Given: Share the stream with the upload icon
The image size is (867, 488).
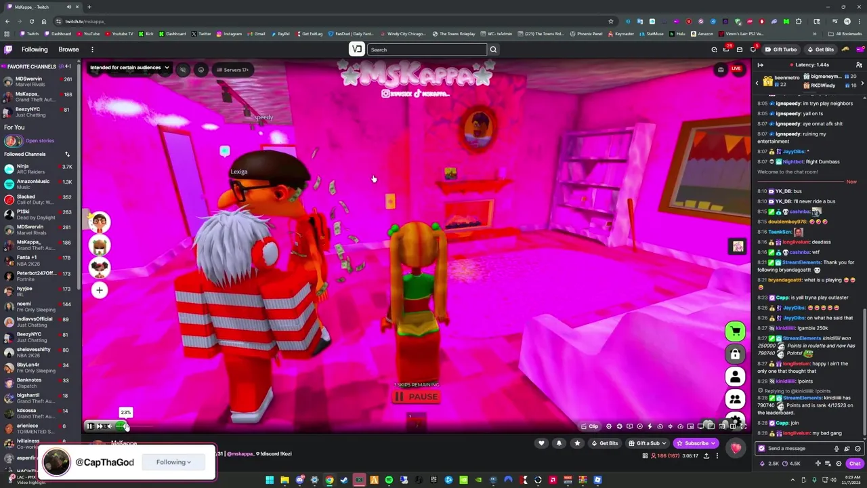Looking at the screenshot, I should 706,455.
